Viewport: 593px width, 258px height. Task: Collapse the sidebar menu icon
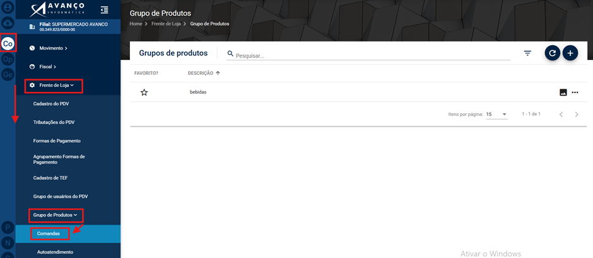(x=104, y=10)
